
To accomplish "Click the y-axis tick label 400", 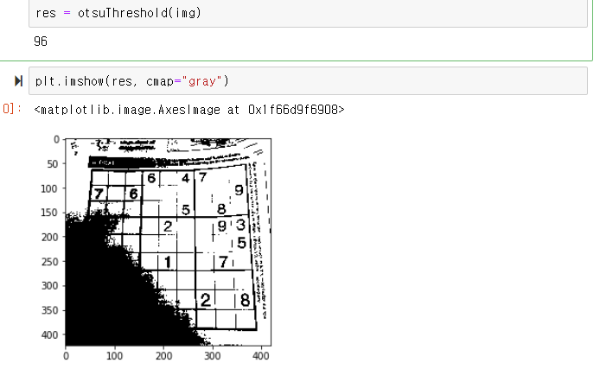I will pos(49,335).
